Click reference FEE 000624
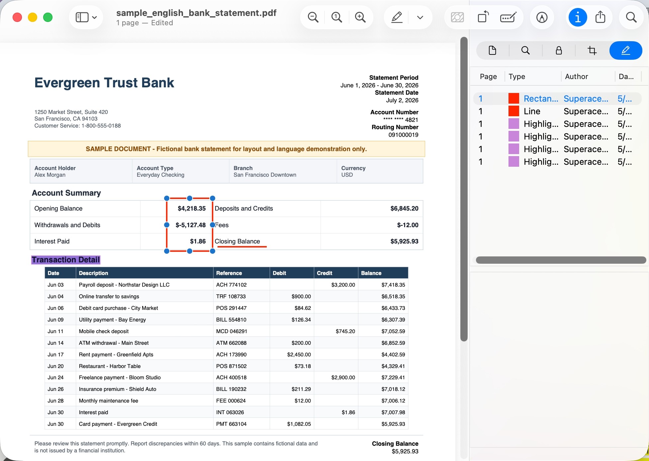Image resolution: width=649 pixels, height=461 pixels. click(x=231, y=401)
